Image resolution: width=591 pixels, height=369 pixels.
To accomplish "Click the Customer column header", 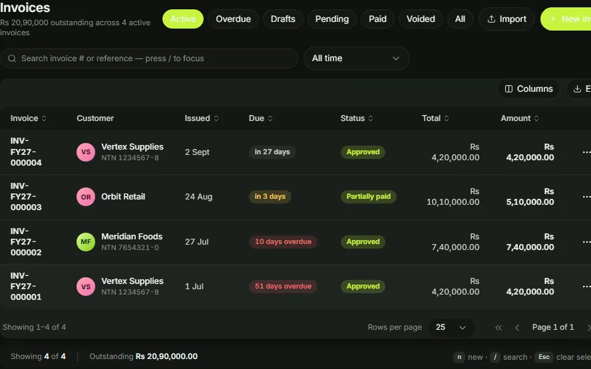I will (x=95, y=118).
